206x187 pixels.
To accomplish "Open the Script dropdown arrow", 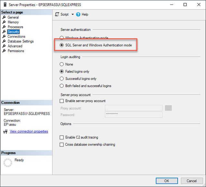I will (72, 14).
